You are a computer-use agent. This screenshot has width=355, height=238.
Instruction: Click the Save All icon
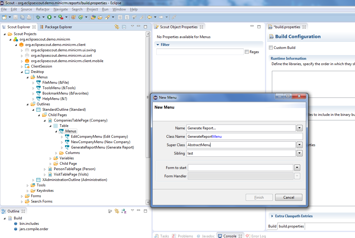22,17
